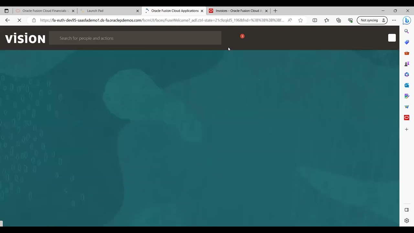Open Browser essentials heart icon
The width and height of the screenshot is (414, 233).
(x=350, y=20)
